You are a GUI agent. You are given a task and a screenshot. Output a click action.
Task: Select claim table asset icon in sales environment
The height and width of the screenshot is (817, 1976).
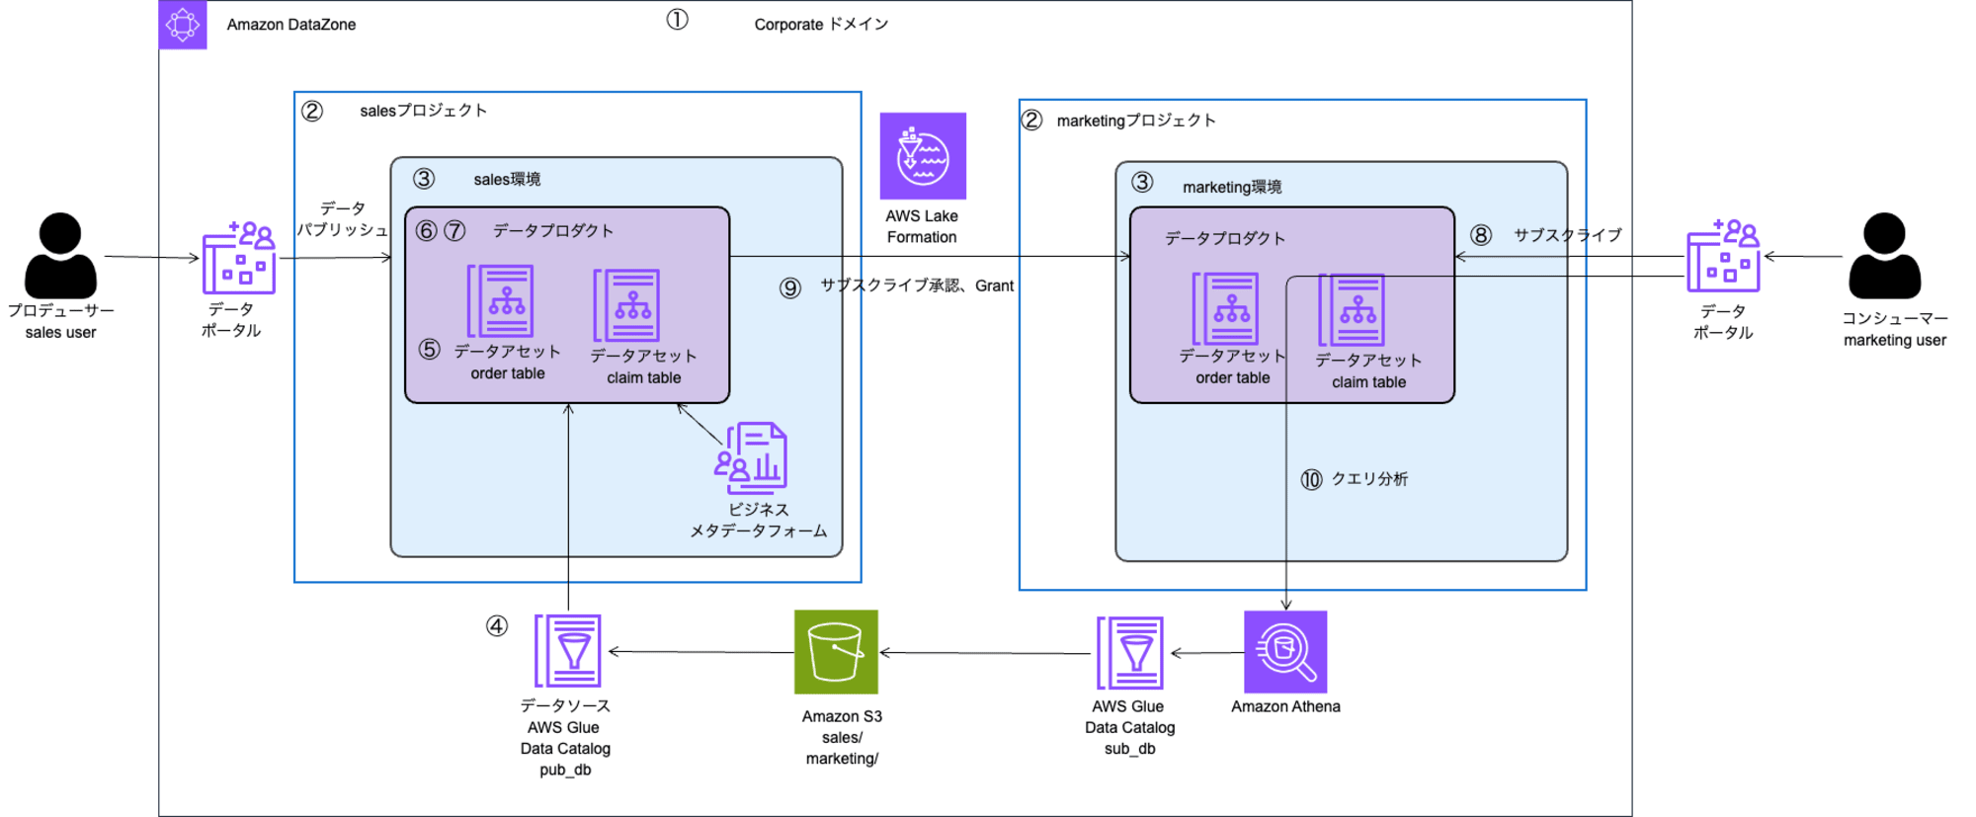[x=626, y=305]
